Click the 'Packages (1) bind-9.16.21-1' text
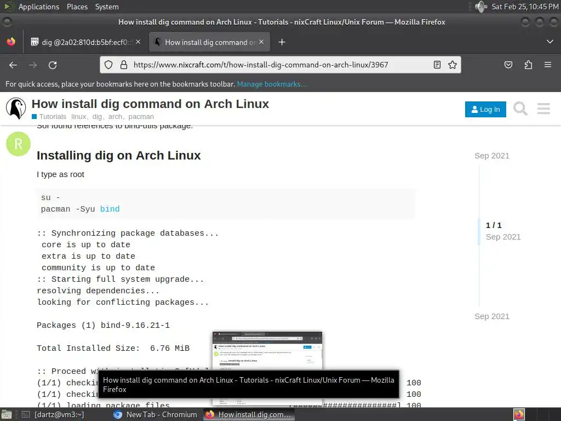The height and width of the screenshot is (421, 561). tap(103, 326)
